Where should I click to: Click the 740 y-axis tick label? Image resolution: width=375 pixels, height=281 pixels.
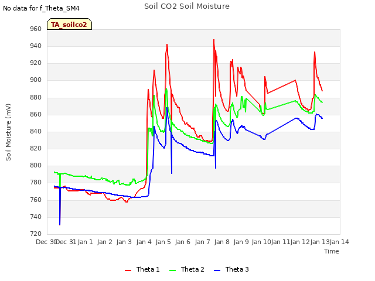[36, 217]
